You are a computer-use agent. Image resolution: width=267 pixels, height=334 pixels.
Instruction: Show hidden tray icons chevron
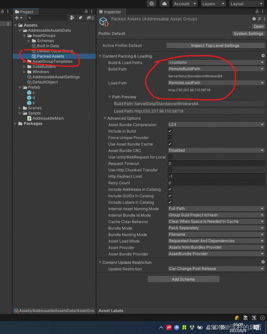coord(161,328)
